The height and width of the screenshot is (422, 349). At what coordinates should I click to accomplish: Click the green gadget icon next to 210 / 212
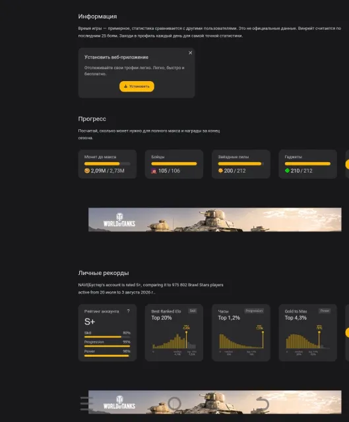(x=288, y=171)
